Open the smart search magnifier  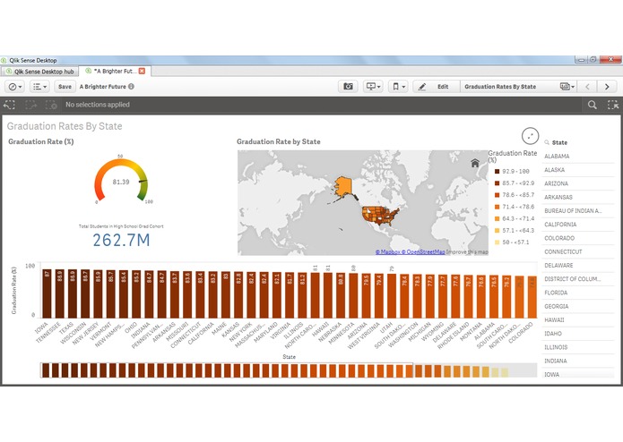[592, 105]
